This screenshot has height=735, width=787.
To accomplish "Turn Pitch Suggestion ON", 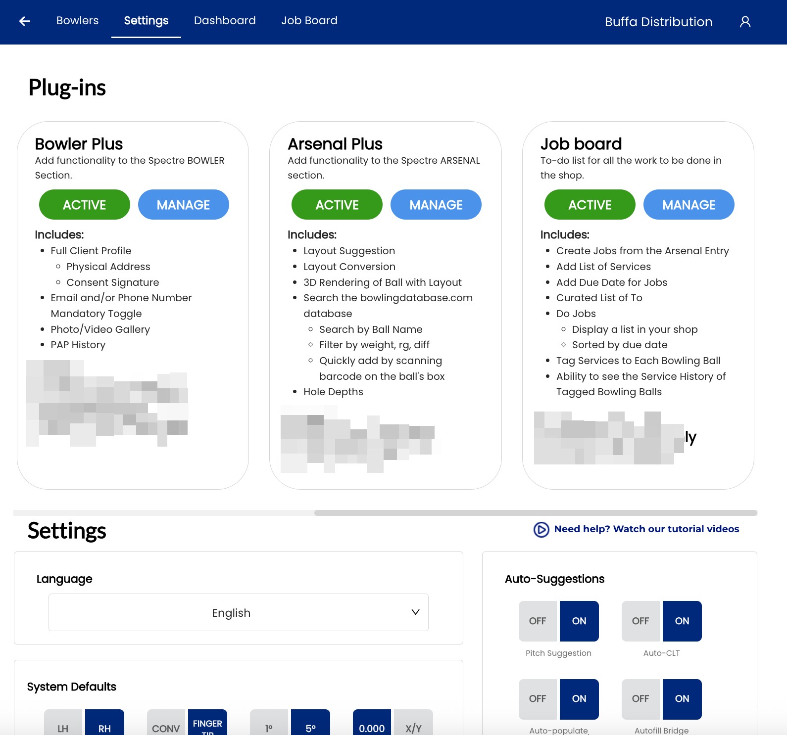I will tap(579, 621).
